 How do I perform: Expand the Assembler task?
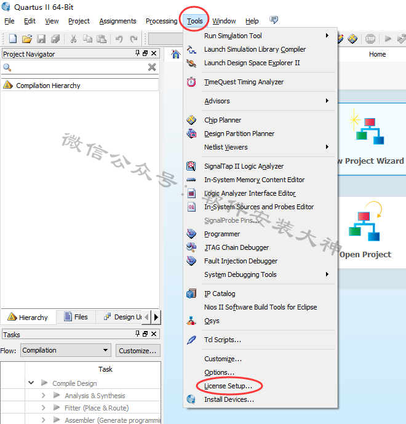click(44, 420)
